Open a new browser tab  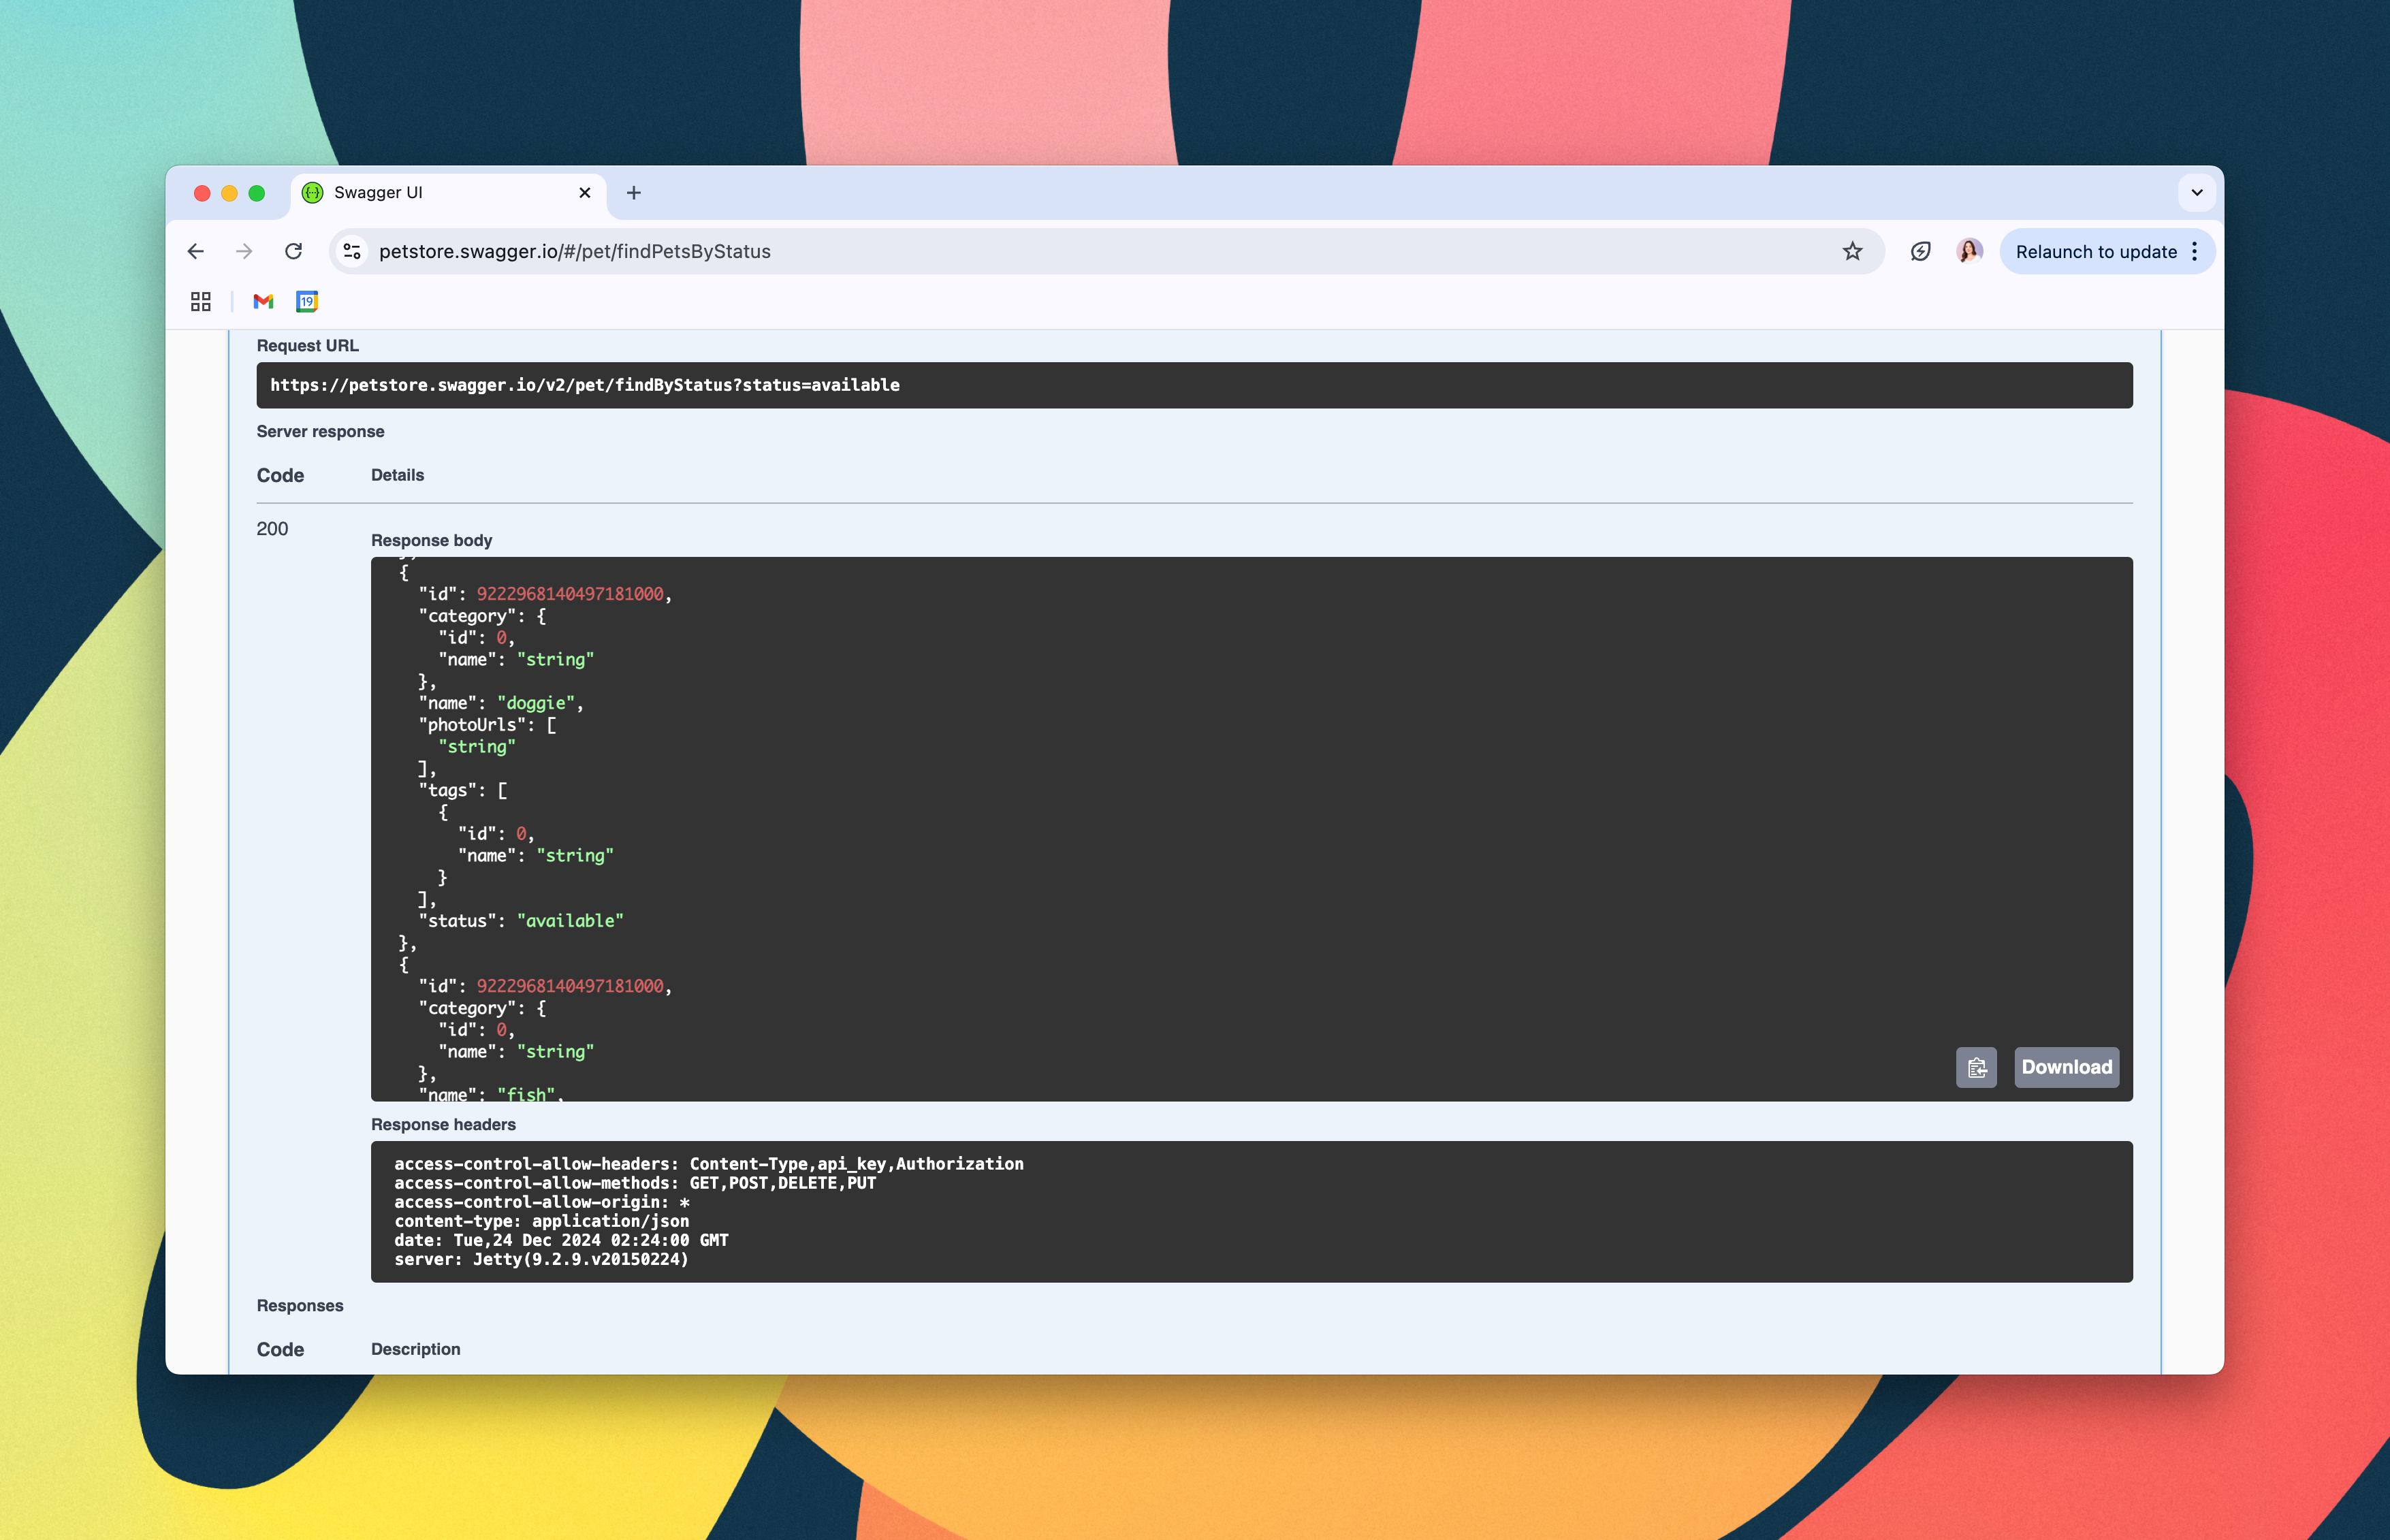tap(633, 192)
